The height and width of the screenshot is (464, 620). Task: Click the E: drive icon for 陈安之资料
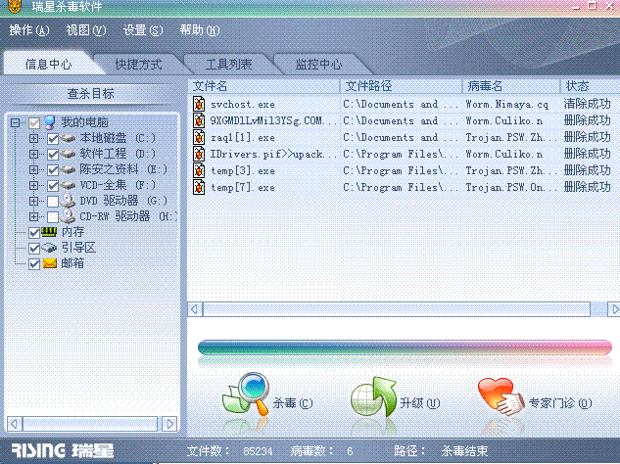[68, 169]
